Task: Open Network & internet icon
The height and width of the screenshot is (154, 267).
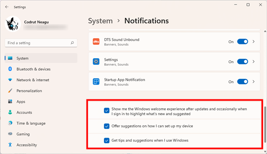Action: point(10,80)
